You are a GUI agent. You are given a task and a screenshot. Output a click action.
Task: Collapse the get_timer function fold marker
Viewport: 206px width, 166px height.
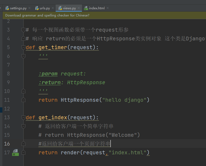click(23, 47)
